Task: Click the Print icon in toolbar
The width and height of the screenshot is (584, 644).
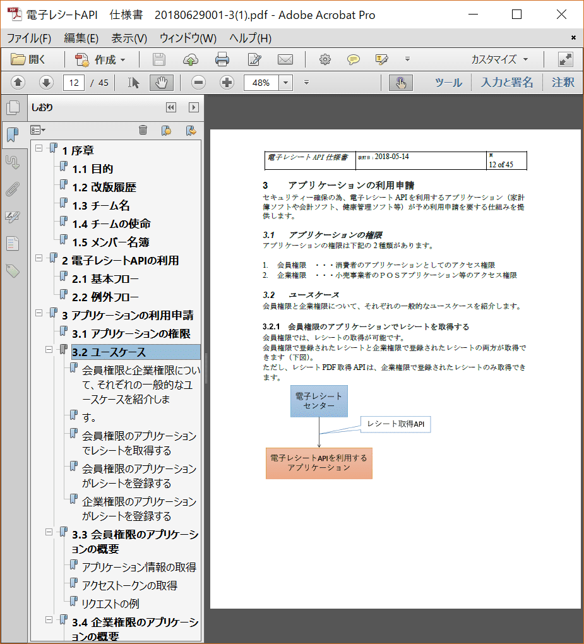Action: [222, 60]
